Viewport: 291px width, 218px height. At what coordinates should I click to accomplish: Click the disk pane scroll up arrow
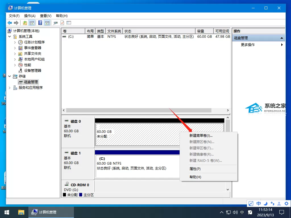(228, 118)
